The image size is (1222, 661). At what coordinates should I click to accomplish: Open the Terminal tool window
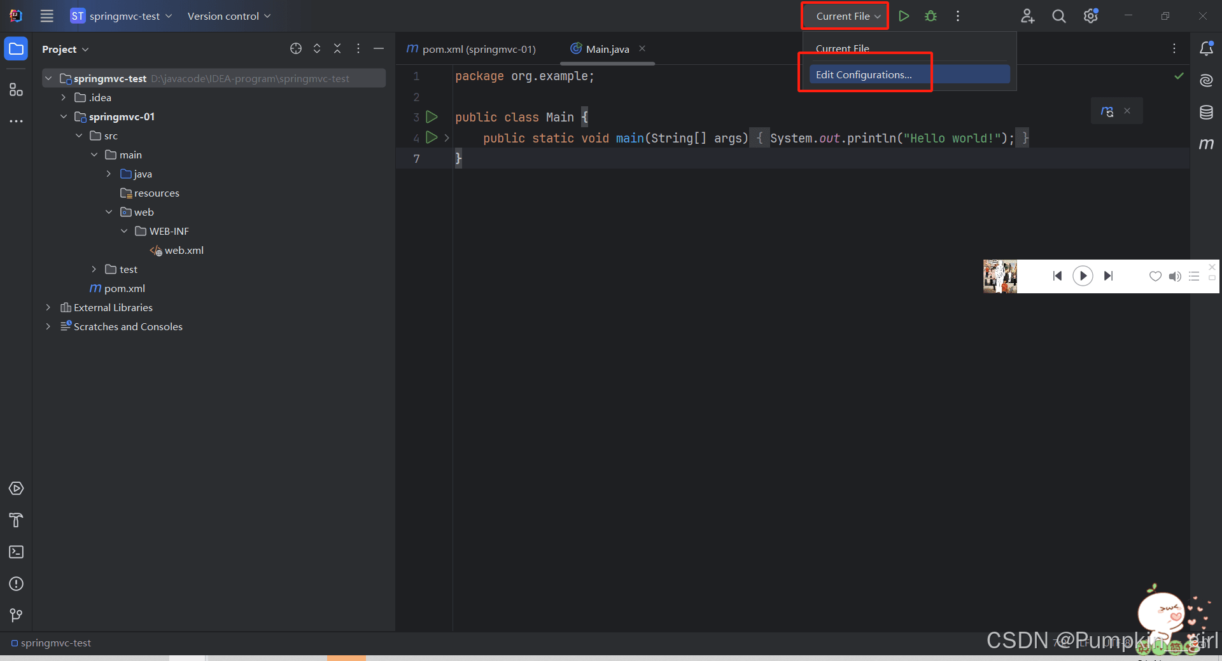(x=16, y=552)
